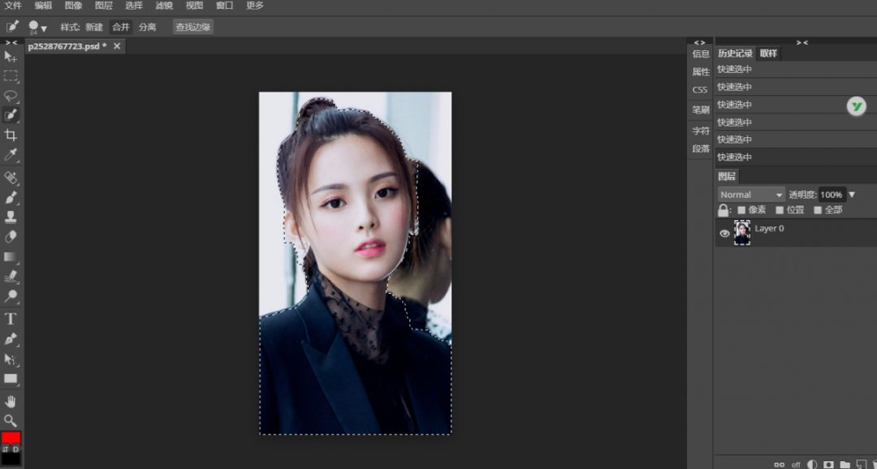The width and height of the screenshot is (877, 469).
Task: Select the Rectangular Marquee tool
Action: 11,76
